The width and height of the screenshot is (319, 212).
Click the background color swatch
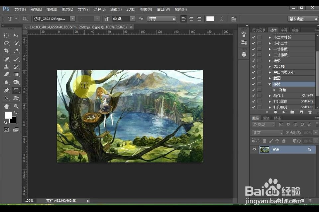click(13, 121)
